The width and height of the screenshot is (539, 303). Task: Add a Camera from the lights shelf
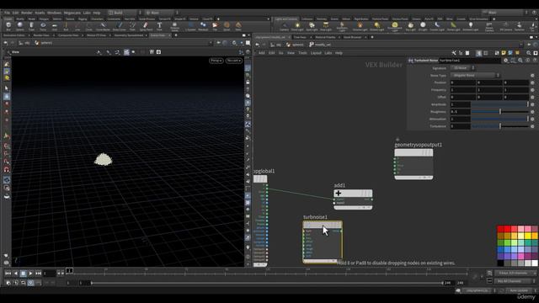285,26
